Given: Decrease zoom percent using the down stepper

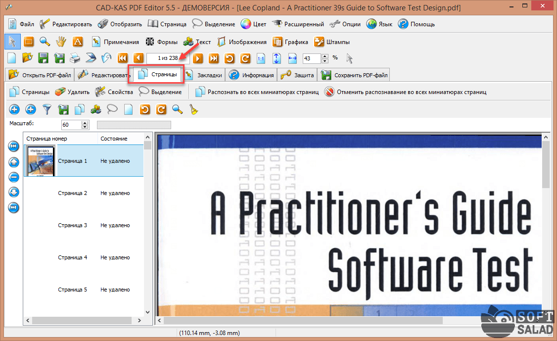Looking at the screenshot, I should [x=325, y=60].
